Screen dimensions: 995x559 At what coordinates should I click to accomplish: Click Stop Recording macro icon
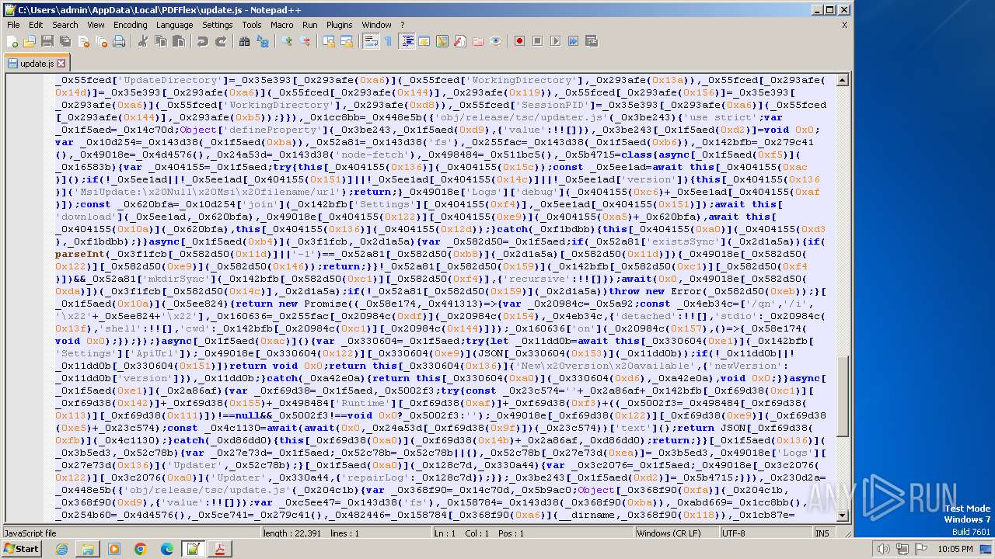pos(537,41)
